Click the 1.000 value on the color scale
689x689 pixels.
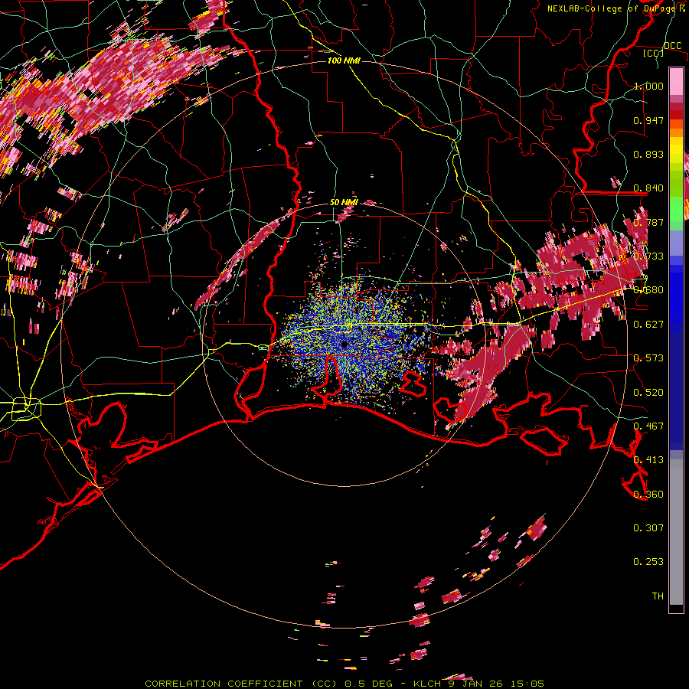pos(648,86)
